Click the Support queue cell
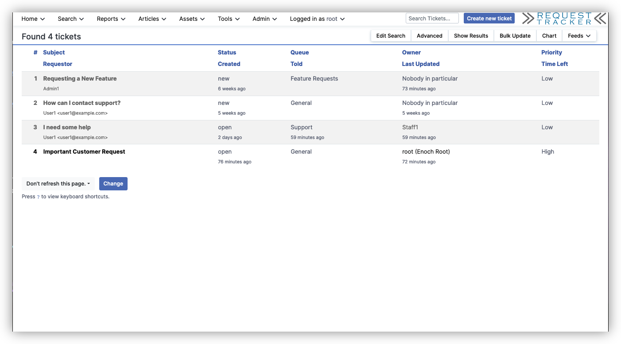 tap(302, 127)
